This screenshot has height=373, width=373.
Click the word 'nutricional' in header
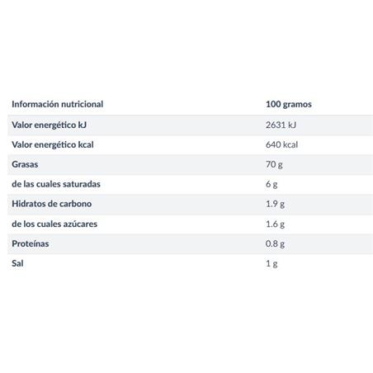pyautogui.click(x=83, y=104)
